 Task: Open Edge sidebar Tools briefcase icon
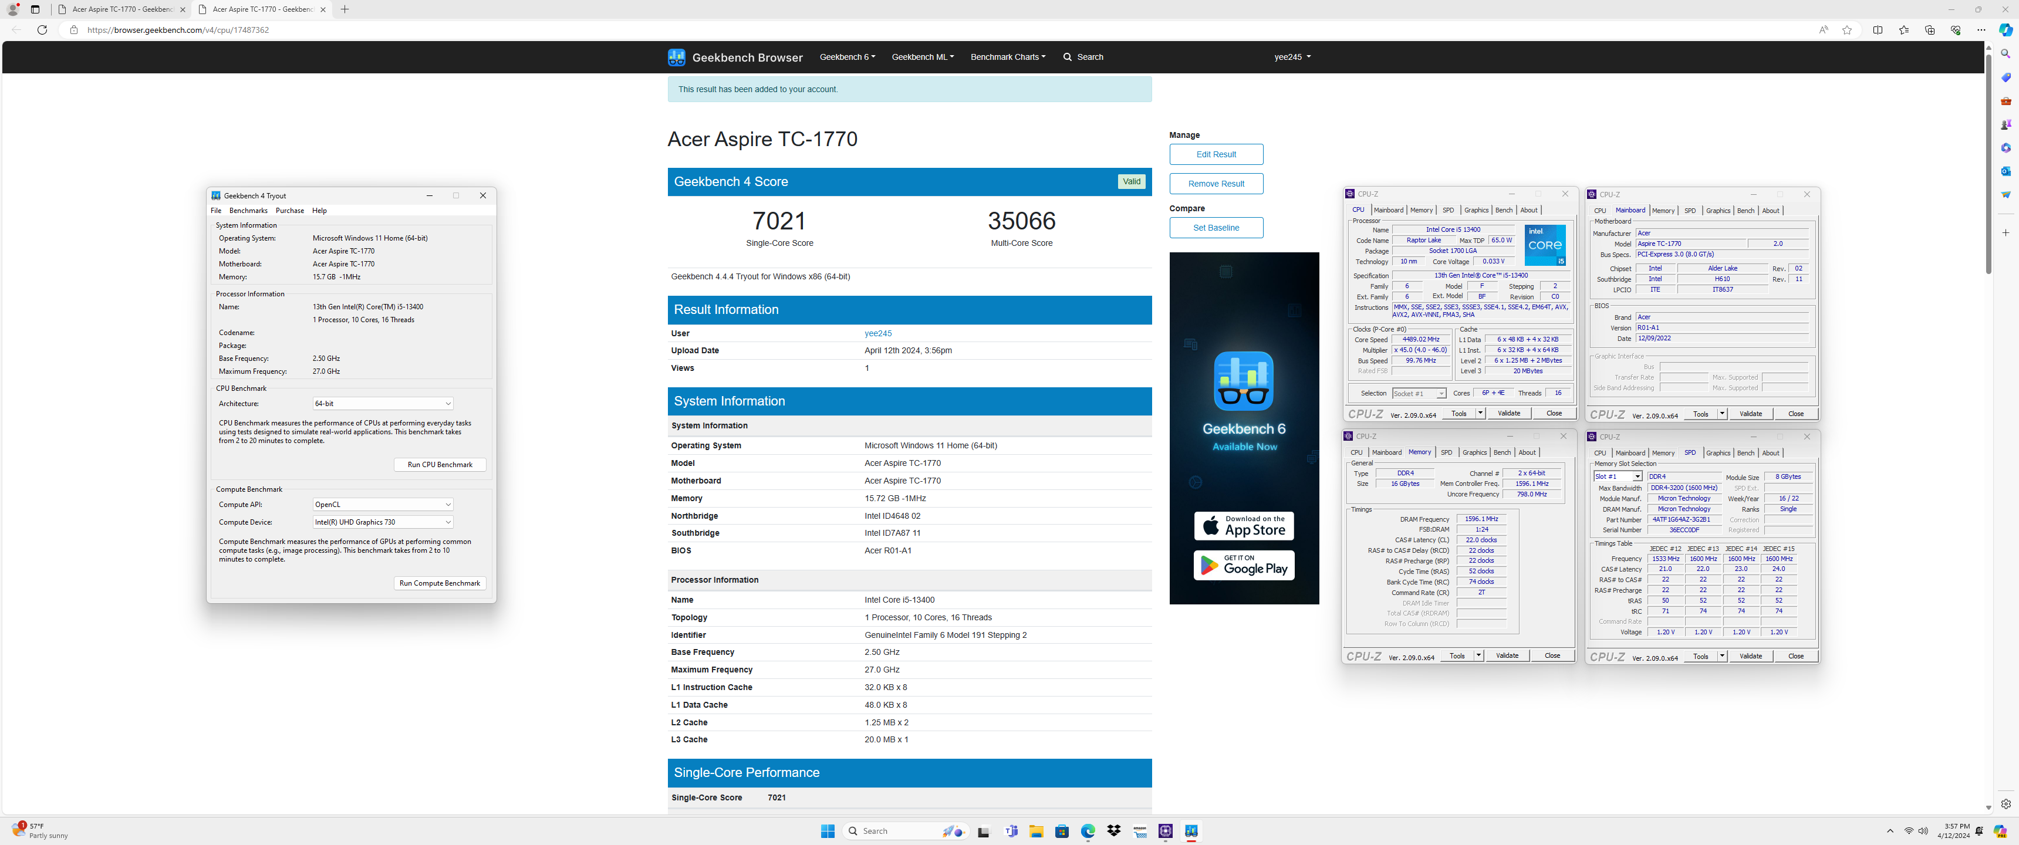click(x=2006, y=101)
